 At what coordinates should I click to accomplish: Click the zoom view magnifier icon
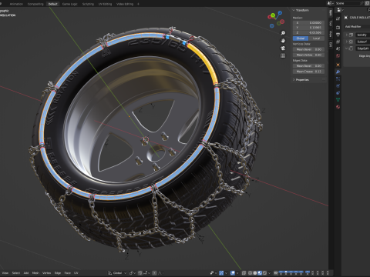pyautogui.click(x=283, y=33)
